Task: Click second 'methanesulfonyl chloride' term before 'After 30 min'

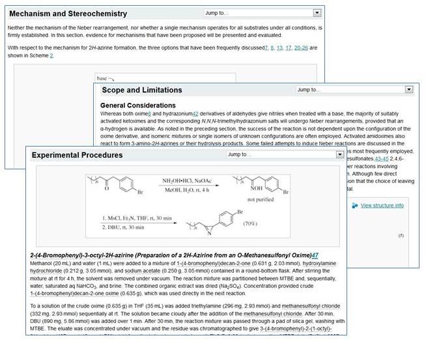Action: 273,314
